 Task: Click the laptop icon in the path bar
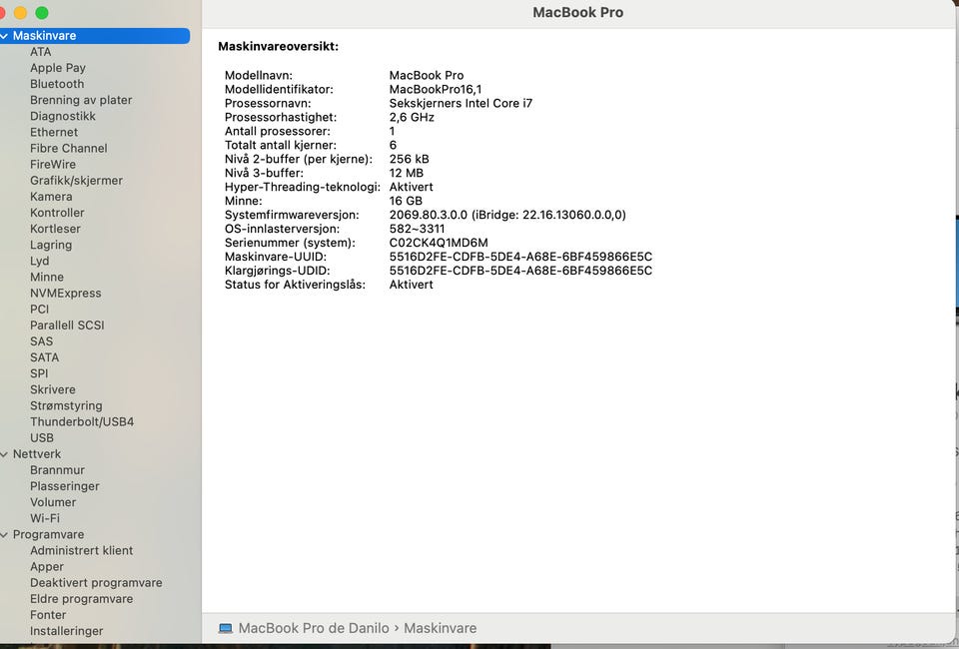coord(226,628)
